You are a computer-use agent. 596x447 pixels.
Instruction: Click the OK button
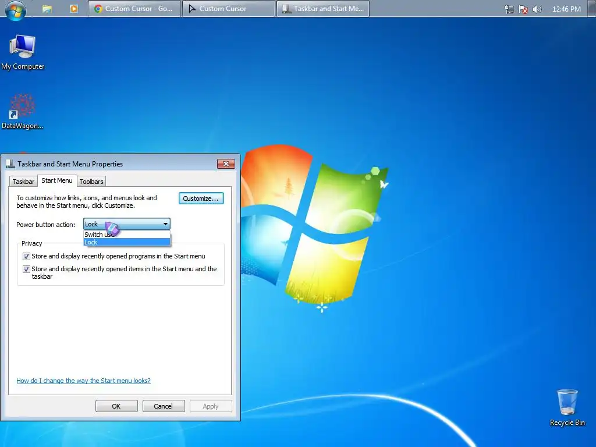tap(116, 406)
